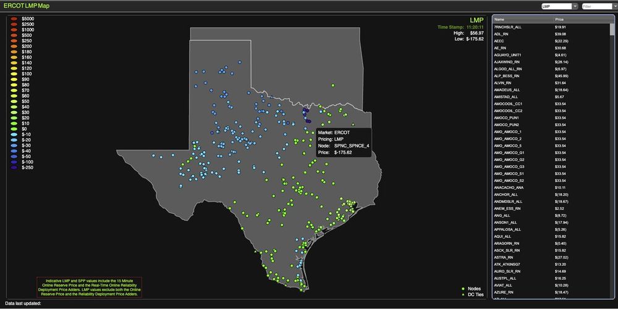Select the ANCHOR_ALL row
This screenshot has height=309, width=618.
551,195
